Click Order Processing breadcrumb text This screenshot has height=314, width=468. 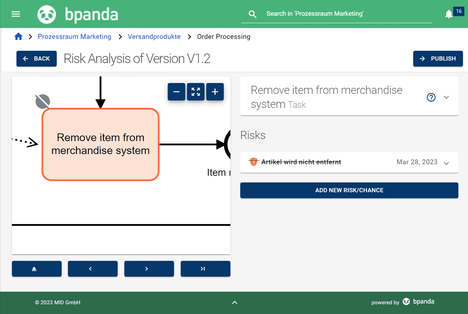(224, 37)
